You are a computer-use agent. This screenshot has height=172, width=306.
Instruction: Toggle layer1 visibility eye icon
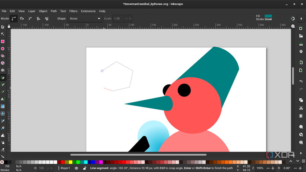pos(76,168)
